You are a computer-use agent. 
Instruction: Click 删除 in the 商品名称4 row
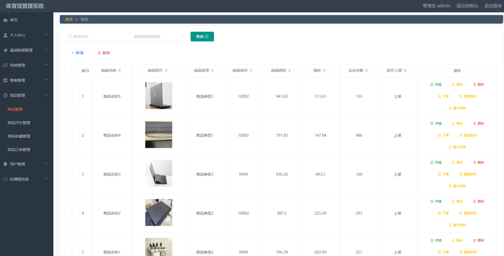[478, 124]
